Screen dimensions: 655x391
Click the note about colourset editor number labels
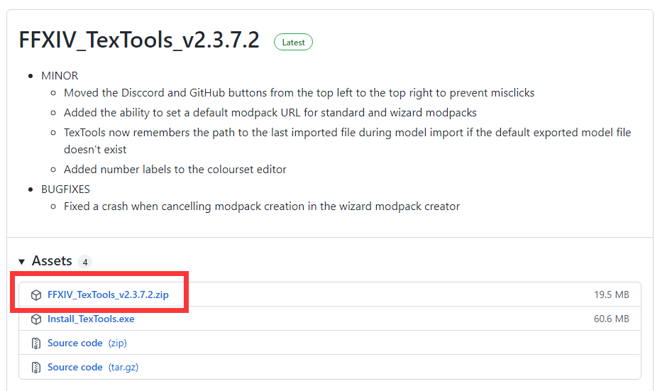(175, 170)
